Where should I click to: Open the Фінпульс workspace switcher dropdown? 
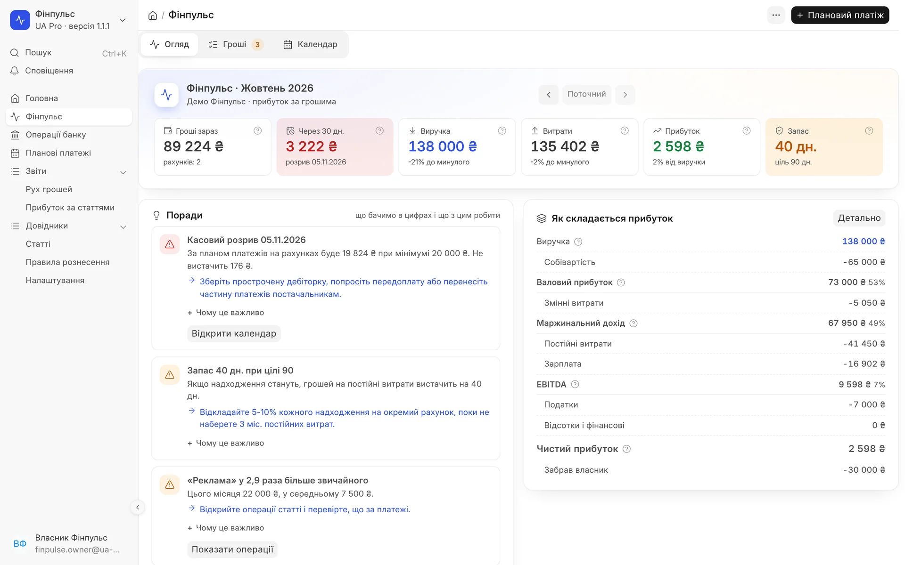point(123,20)
